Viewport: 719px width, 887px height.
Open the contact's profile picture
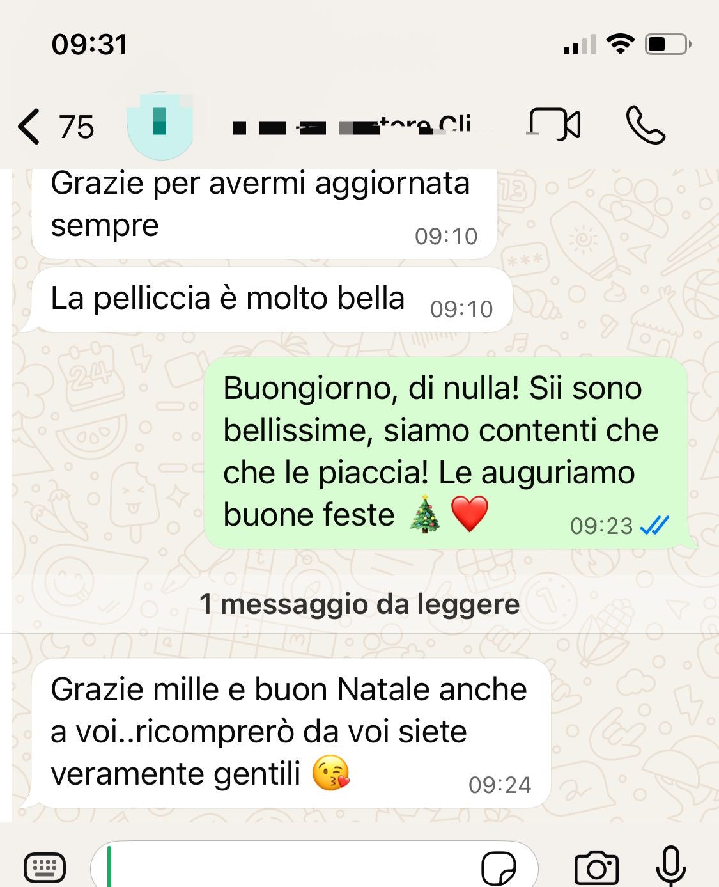coord(160,125)
